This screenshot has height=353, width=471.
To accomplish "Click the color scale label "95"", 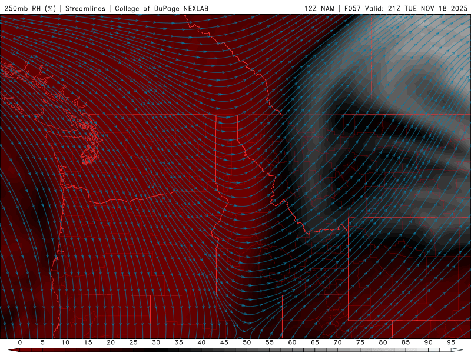I will click(x=451, y=342).
